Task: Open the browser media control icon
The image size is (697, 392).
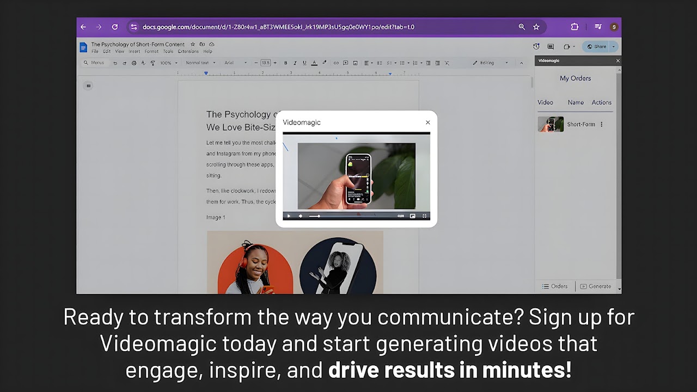Action: (x=598, y=27)
